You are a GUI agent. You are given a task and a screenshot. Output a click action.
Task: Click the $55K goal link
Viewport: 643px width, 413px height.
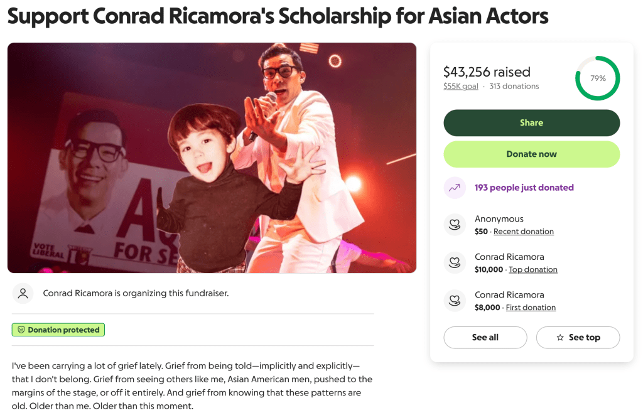tap(461, 87)
